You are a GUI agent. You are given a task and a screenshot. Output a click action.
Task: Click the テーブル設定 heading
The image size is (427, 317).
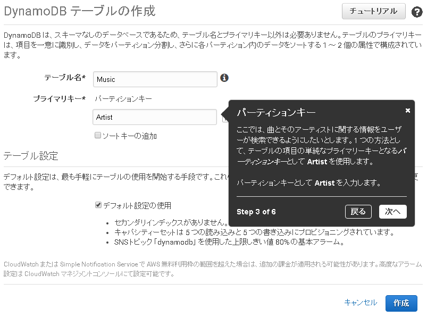pyautogui.click(x=31, y=156)
